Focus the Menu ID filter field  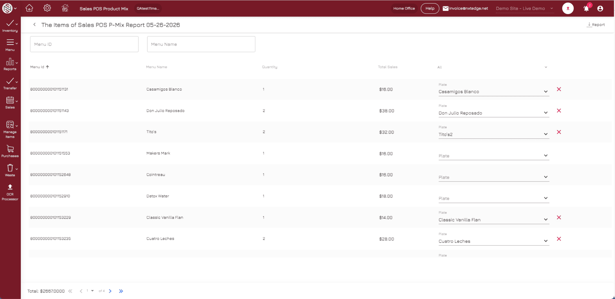coord(84,44)
